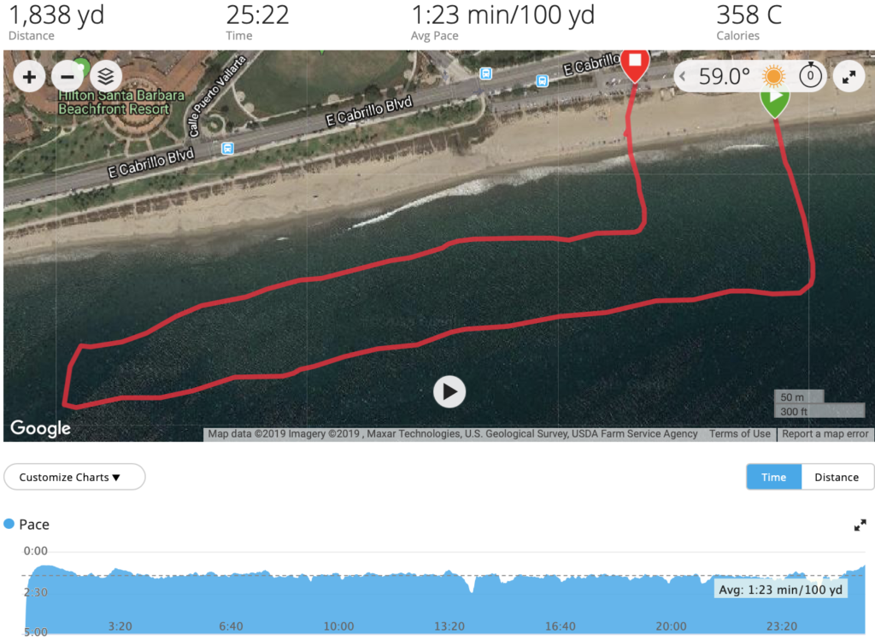Click the stopwatch timer icon
The image size is (875, 640).
point(810,75)
